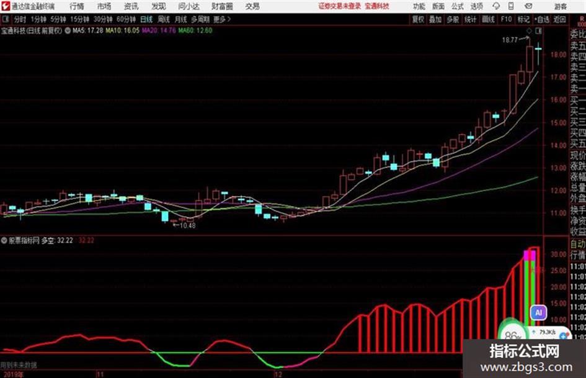Click the diamond icon above the chart
Viewport: 586px width, 378px height.
point(529,30)
